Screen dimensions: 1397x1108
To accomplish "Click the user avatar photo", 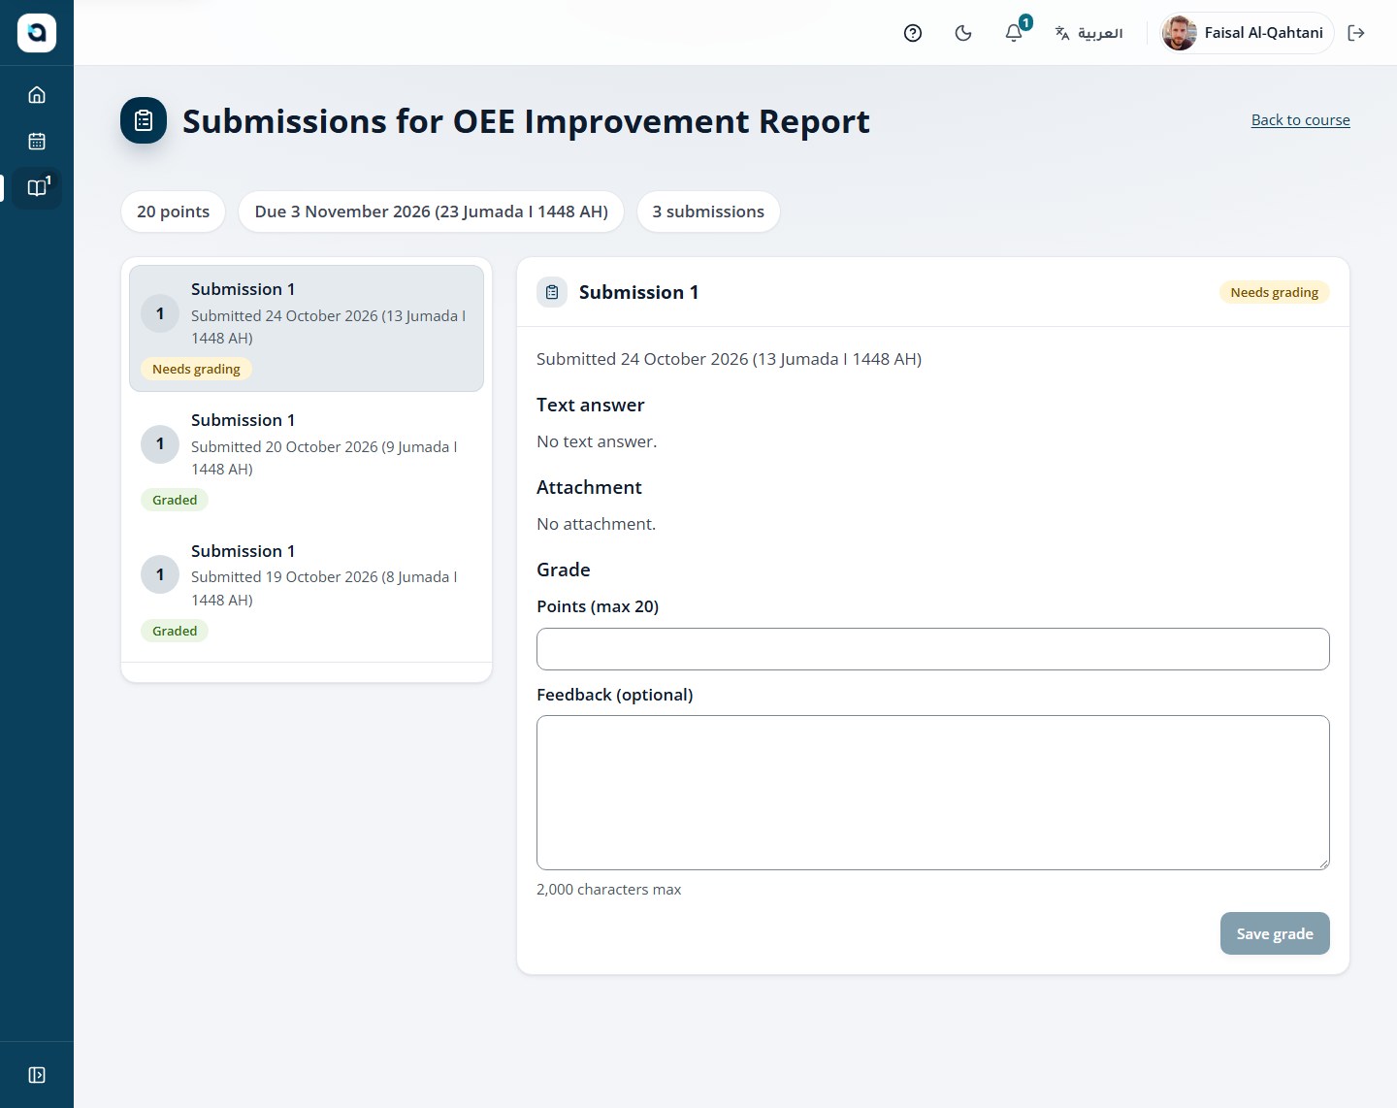I will tap(1180, 33).
